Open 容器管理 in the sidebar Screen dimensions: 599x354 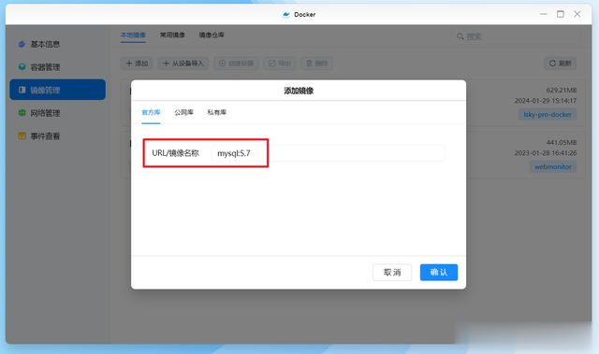(57, 67)
